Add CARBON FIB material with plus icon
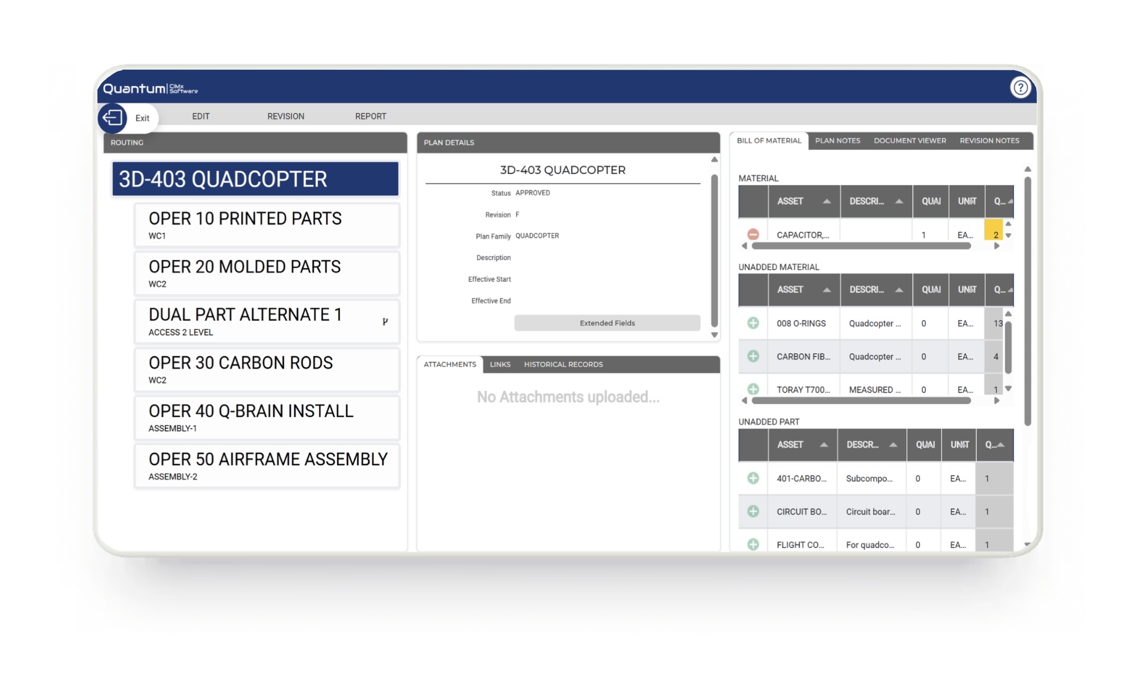 pos(753,356)
